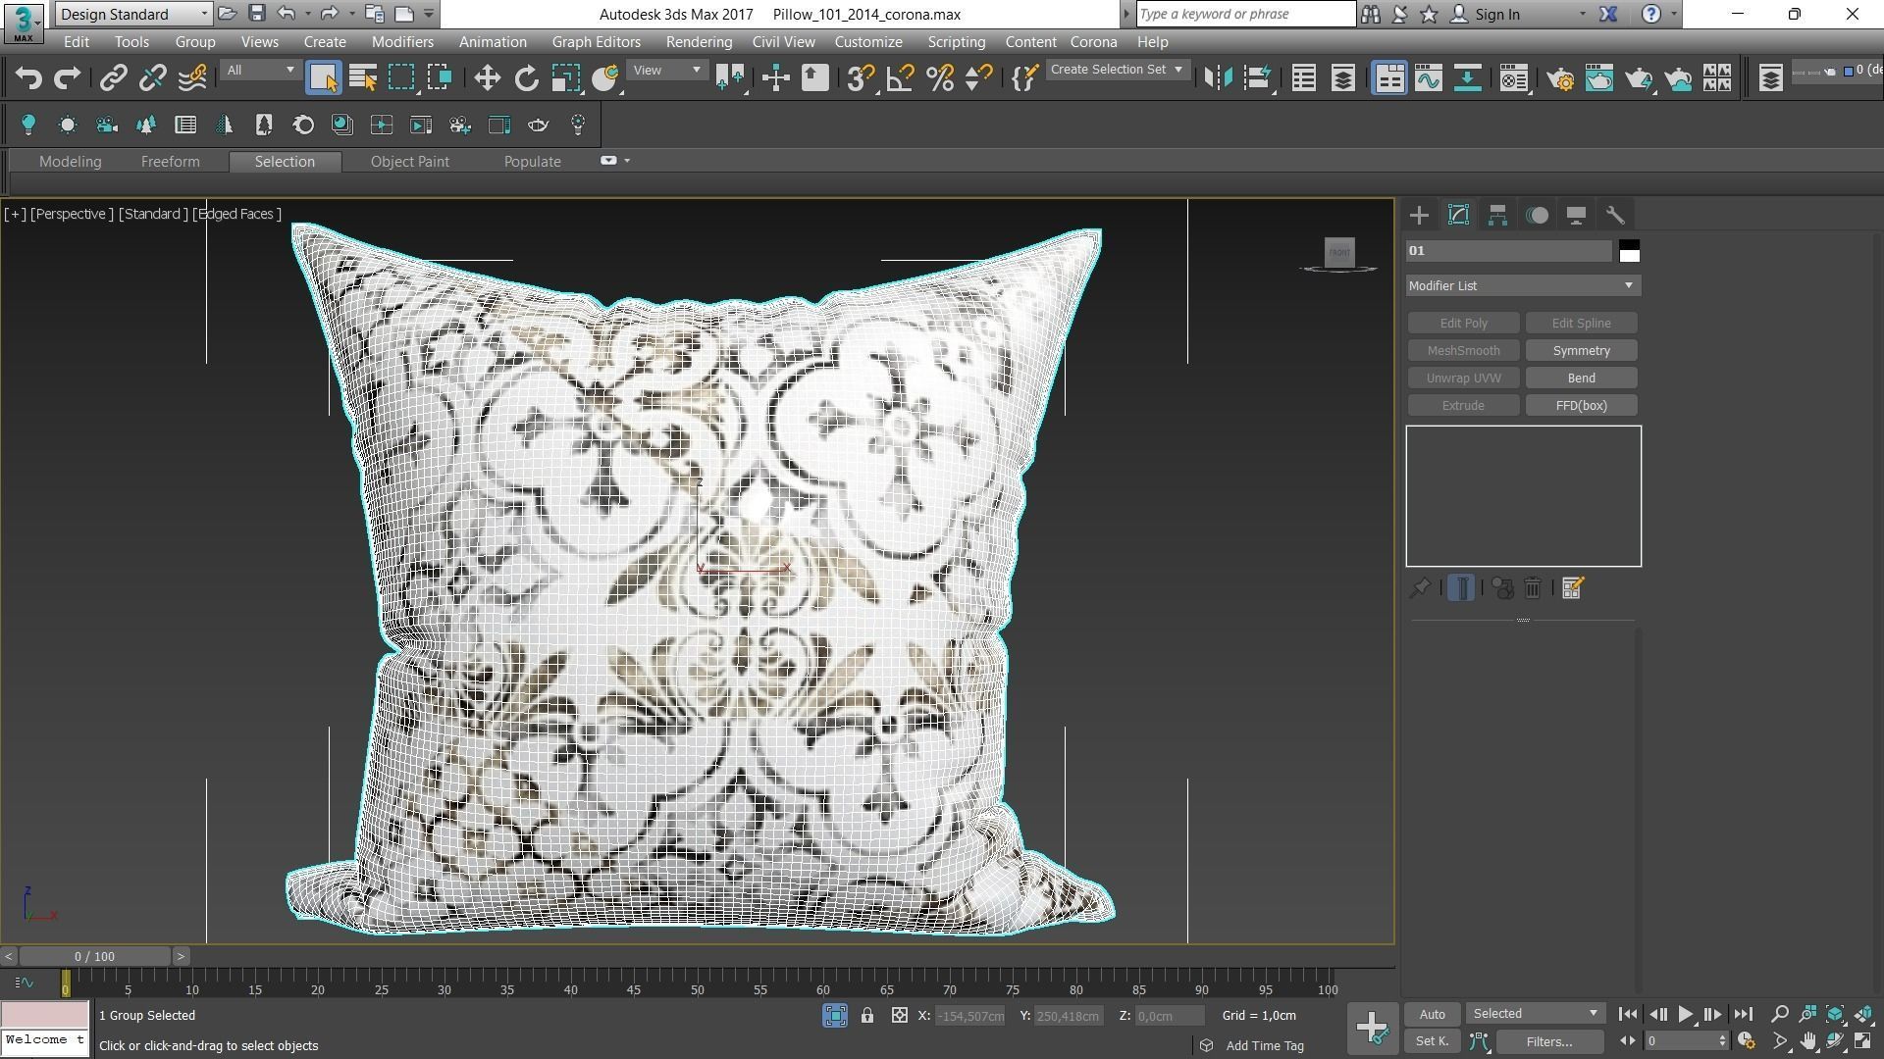The image size is (1884, 1059).
Task: Click the Undo arrow in main toolbar
Action: pyautogui.click(x=28, y=78)
